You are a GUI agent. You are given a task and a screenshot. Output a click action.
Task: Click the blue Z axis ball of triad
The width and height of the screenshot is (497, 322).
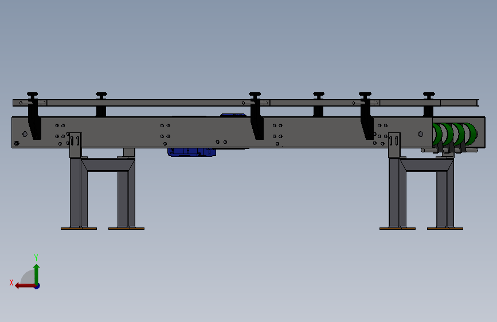(37, 286)
